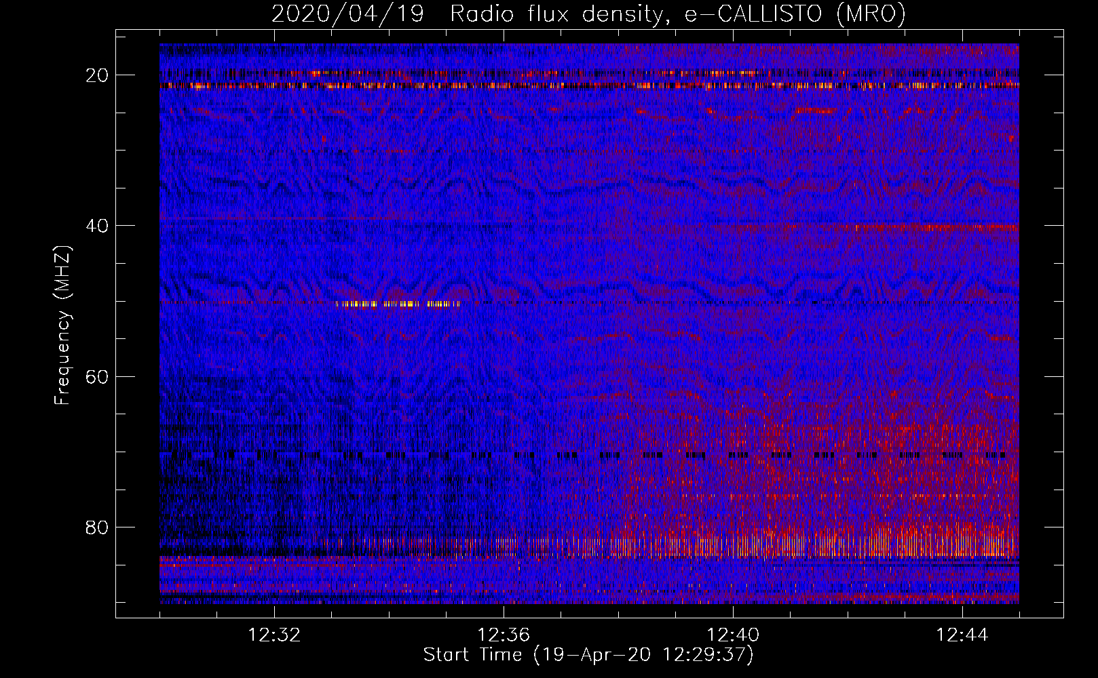This screenshot has width=1098, height=678.
Task: Click the 12:36 time tick label
Action: coord(504,635)
